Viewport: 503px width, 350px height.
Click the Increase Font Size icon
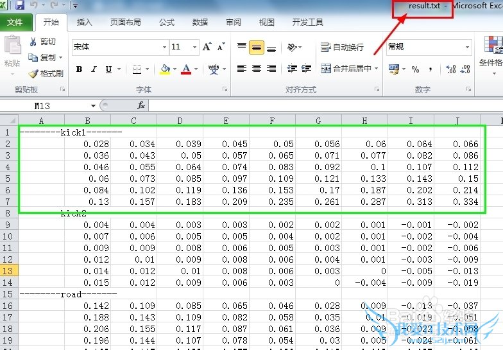click(207, 47)
